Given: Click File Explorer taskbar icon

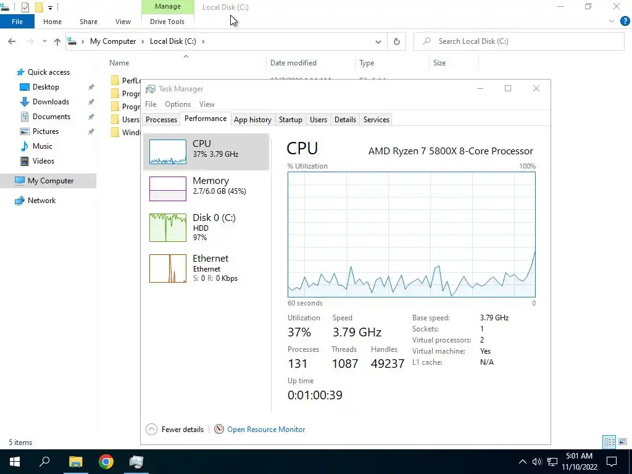Looking at the screenshot, I should 75,462.
